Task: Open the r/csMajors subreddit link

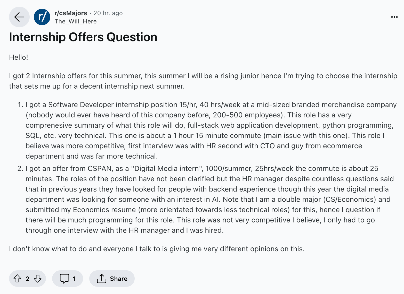Action: coord(71,13)
